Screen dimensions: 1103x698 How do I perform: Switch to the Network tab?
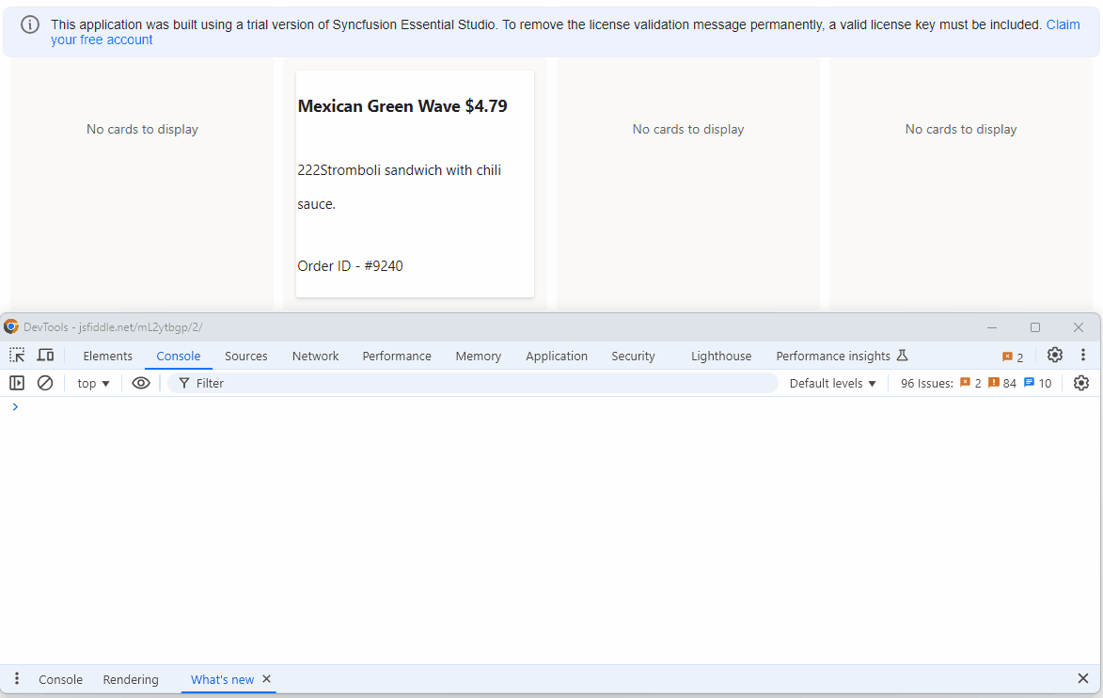pyautogui.click(x=315, y=356)
